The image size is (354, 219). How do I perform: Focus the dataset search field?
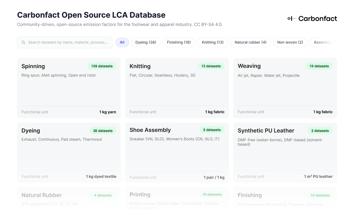65,43
